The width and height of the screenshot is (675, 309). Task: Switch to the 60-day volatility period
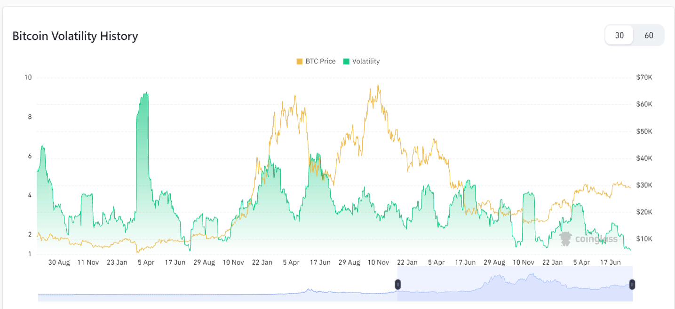(x=649, y=35)
